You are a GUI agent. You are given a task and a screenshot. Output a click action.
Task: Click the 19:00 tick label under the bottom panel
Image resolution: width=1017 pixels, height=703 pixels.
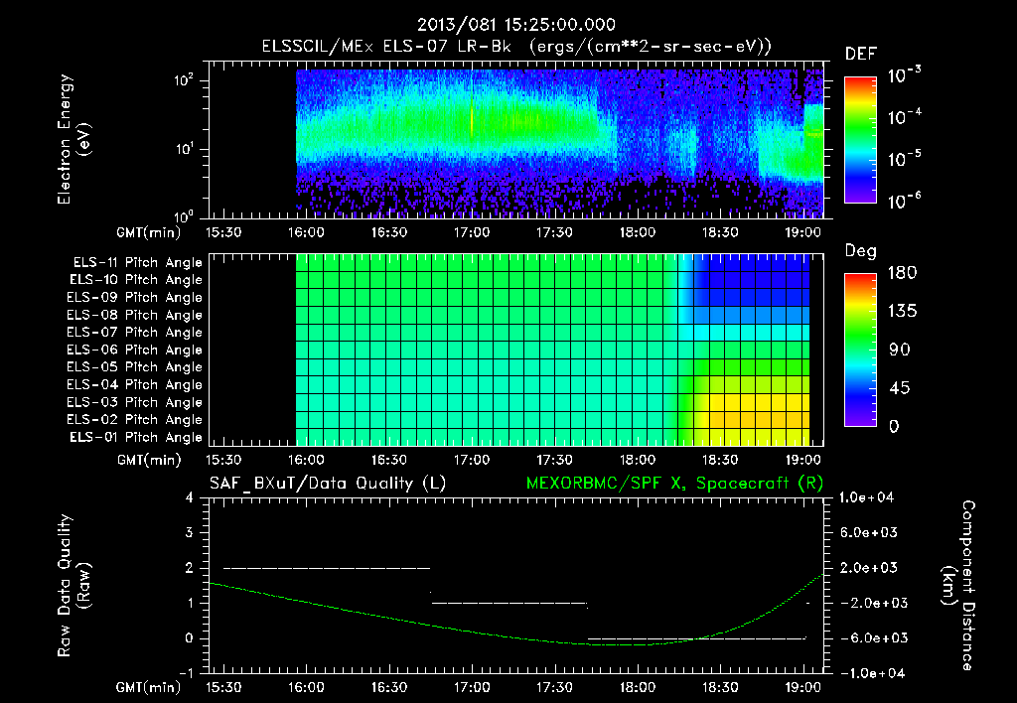(802, 687)
